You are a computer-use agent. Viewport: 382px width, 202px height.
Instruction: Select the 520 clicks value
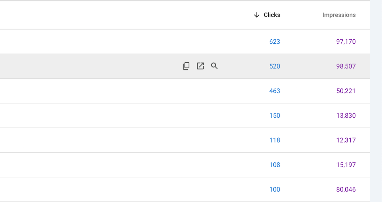(275, 66)
